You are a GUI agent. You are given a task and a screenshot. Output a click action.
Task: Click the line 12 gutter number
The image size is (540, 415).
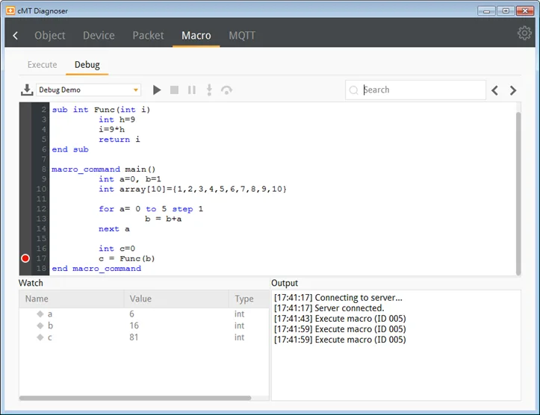(x=41, y=209)
